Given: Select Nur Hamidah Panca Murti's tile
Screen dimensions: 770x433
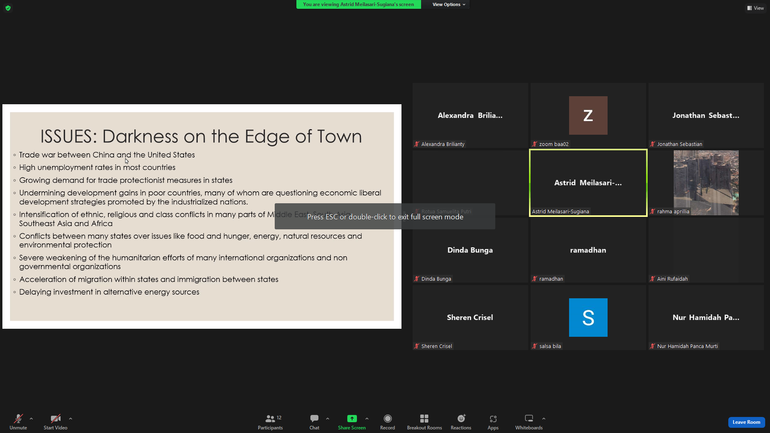Looking at the screenshot, I should click(706, 318).
